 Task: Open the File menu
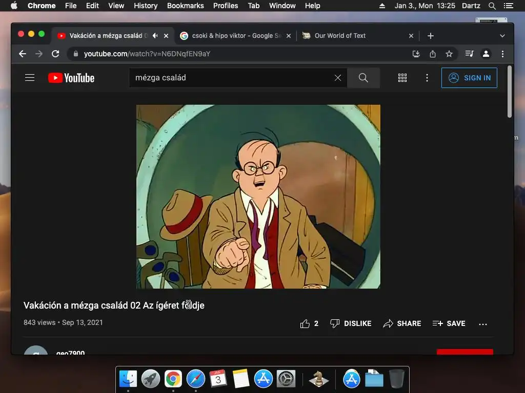point(71,6)
